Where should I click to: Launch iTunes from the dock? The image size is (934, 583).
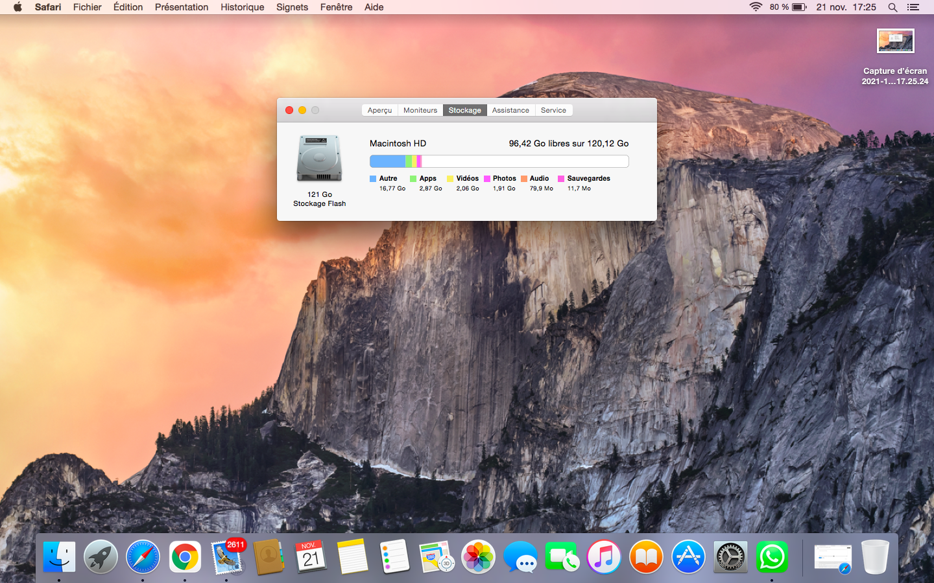tap(604, 557)
